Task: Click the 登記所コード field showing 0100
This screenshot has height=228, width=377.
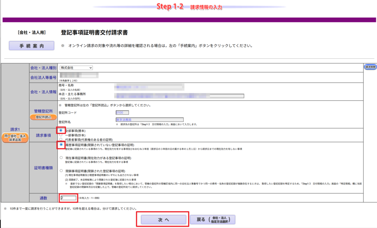Action: [122, 113]
